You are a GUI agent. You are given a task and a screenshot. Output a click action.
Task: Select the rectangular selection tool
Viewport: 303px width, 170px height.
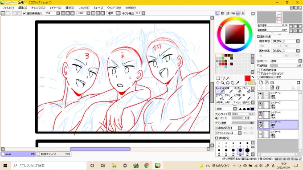click(218, 78)
